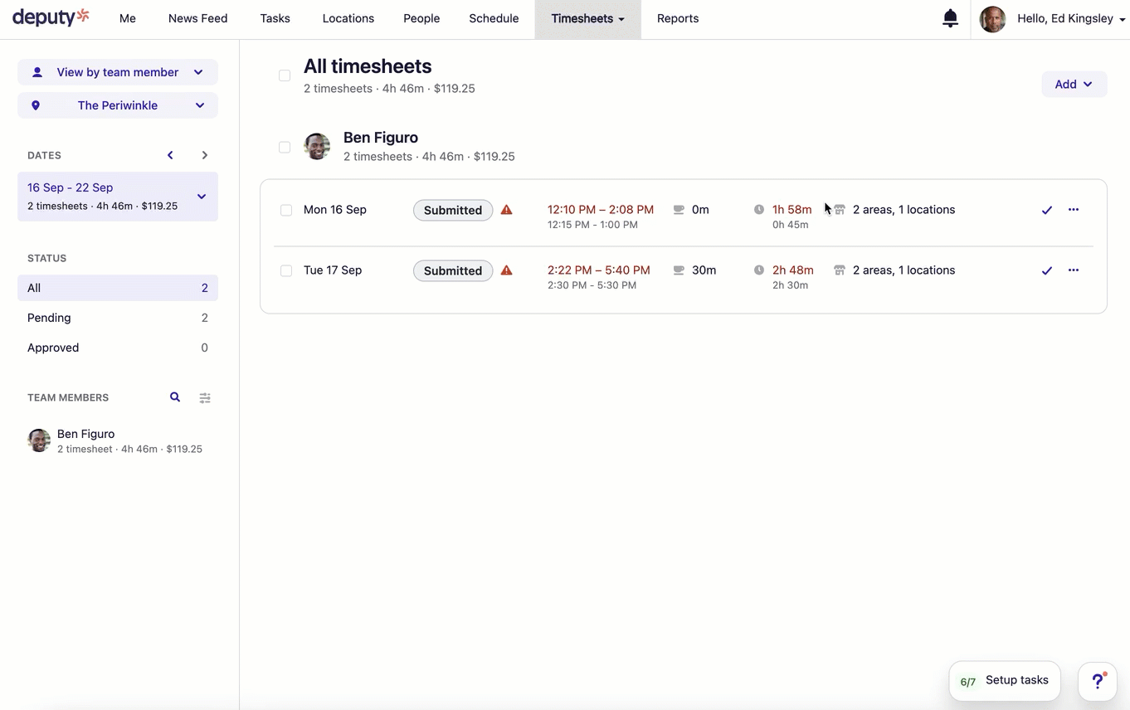Screen dimensions: 1130x710
Task: Click clock icon beside 1h 58m
Action: pos(759,210)
